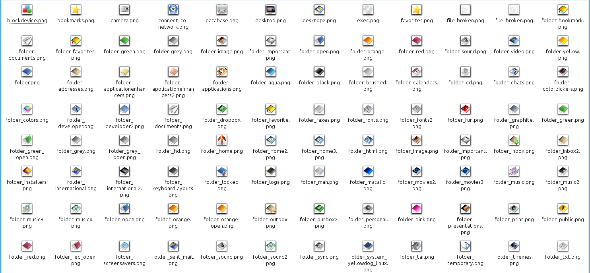Click the file name 'folder_chats.png'
The width and height of the screenshot is (590, 273).
tap(514, 83)
